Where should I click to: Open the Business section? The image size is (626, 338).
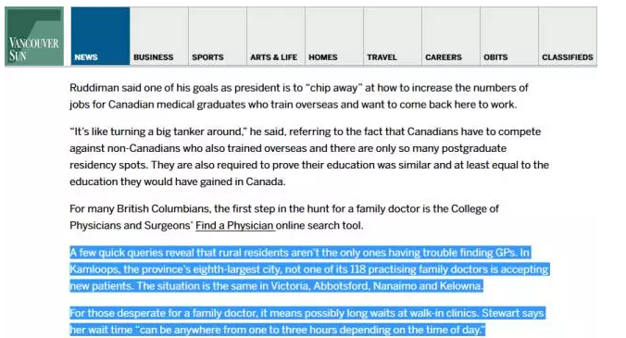[159, 36]
